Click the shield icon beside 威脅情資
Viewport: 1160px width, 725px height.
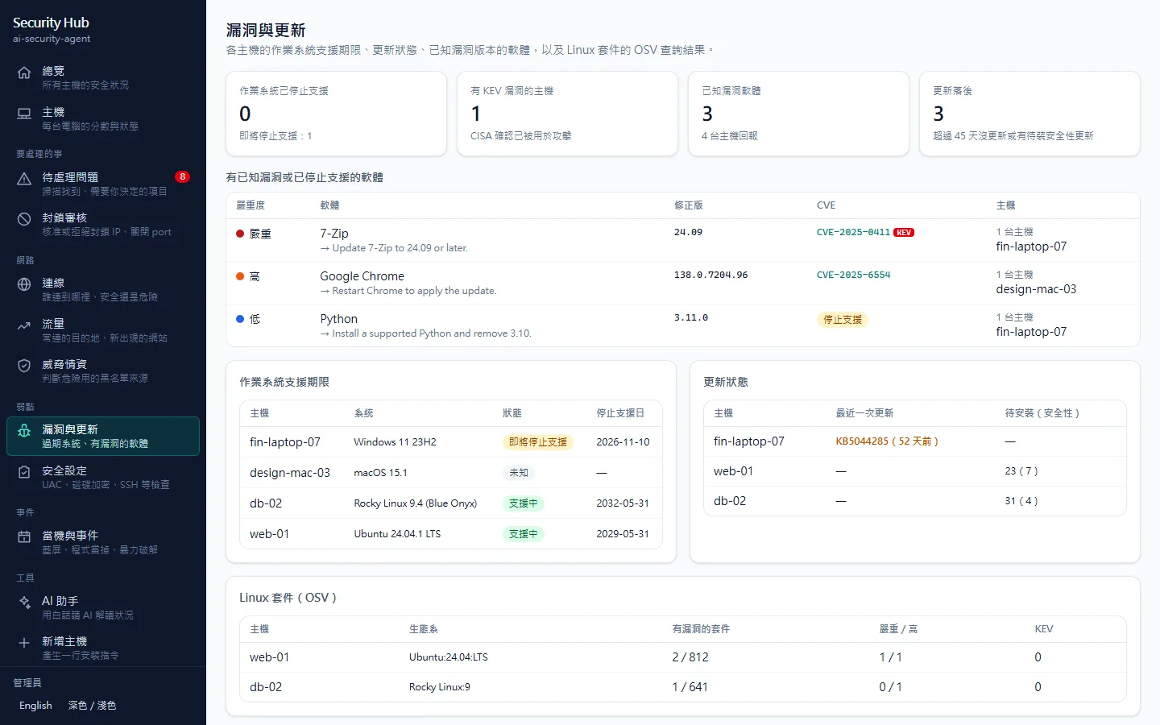coord(24,366)
